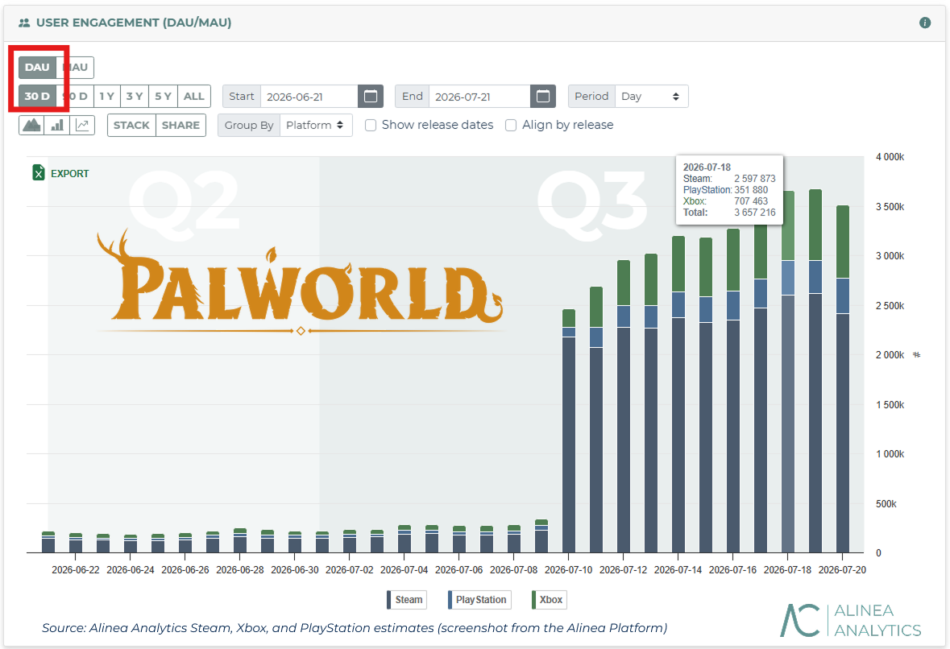
Task: Select the 5 Y time range
Action: point(163,97)
